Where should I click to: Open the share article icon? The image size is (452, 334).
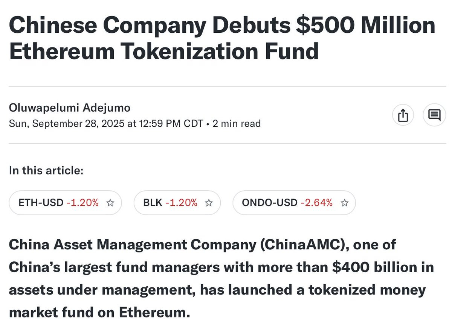403,115
